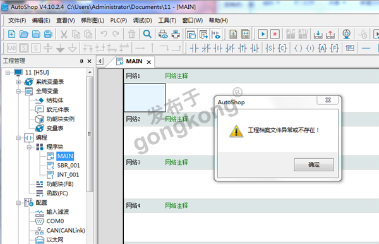Open the 查看(V) menu
This screenshot has height=244, width=379.
pyautogui.click(x=66, y=21)
